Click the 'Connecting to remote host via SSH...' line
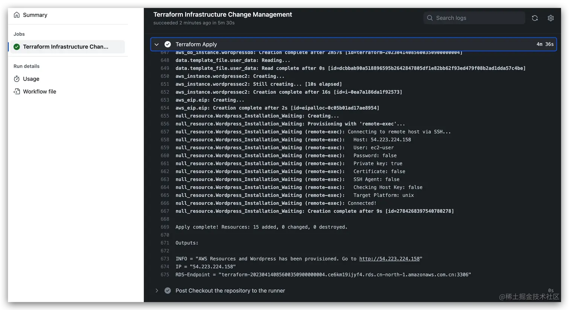Image resolution: width=569 pixels, height=310 pixels. pyautogui.click(x=313, y=132)
